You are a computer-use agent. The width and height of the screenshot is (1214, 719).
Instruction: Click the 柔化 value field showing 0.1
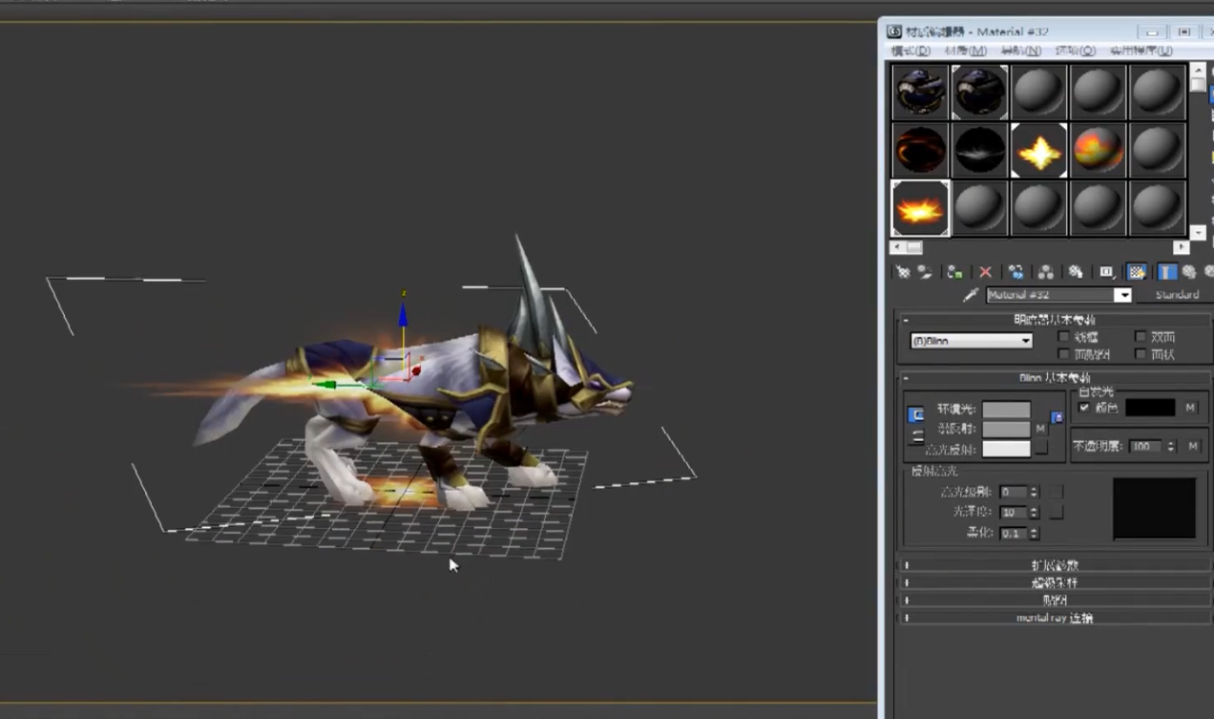1013,533
